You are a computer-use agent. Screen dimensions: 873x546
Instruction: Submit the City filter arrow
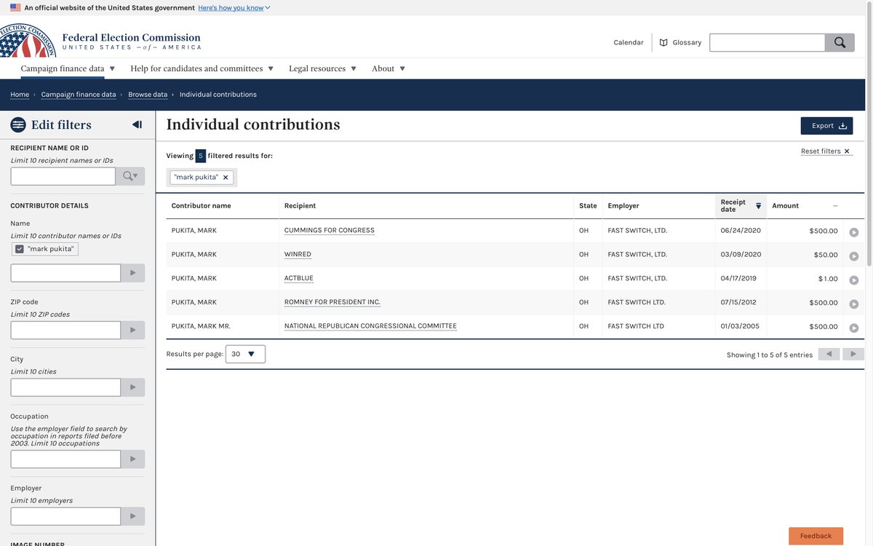(x=132, y=387)
